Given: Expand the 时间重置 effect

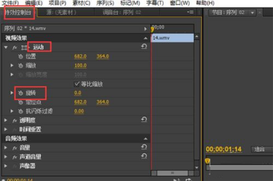Looking at the screenshot, I should (x=6, y=129).
